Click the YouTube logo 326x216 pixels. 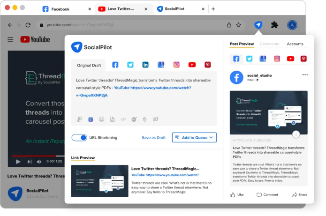[x=35, y=39]
